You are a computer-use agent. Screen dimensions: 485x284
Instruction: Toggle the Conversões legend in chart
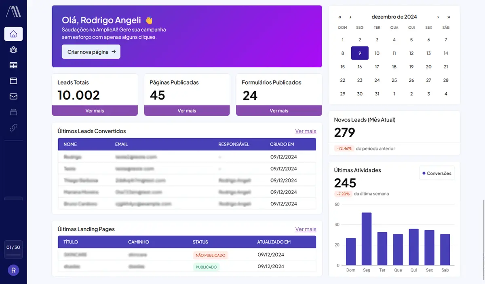(436, 173)
